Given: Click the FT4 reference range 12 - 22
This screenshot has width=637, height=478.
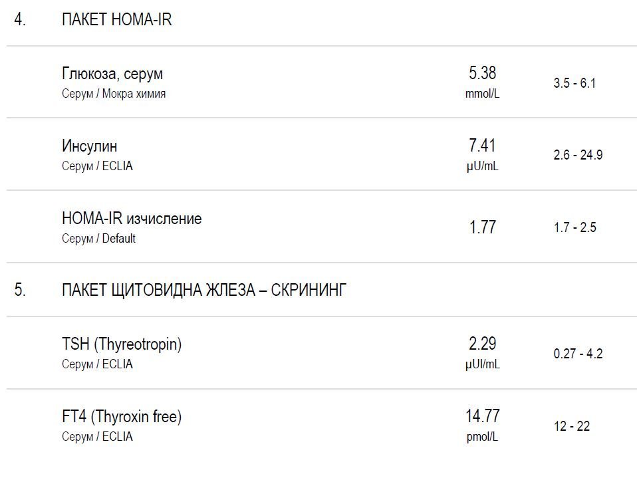Looking at the screenshot, I should click(x=571, y=427).
